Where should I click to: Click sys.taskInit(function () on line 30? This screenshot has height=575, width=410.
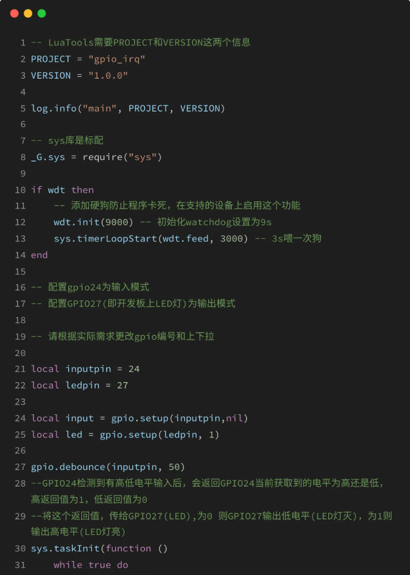pos(100,549)
